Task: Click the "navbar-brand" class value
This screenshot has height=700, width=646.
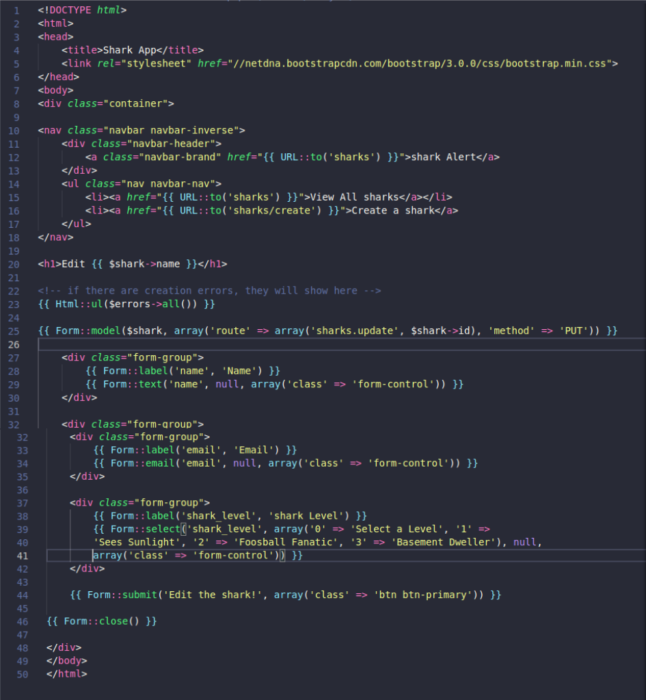Action: click(x=180, y=157)
